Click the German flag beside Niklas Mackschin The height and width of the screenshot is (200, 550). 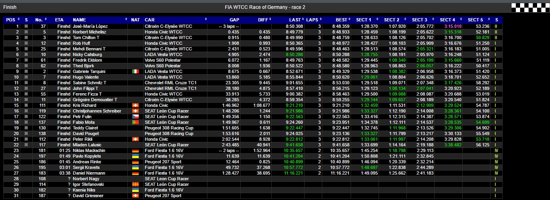coord(135,150)
